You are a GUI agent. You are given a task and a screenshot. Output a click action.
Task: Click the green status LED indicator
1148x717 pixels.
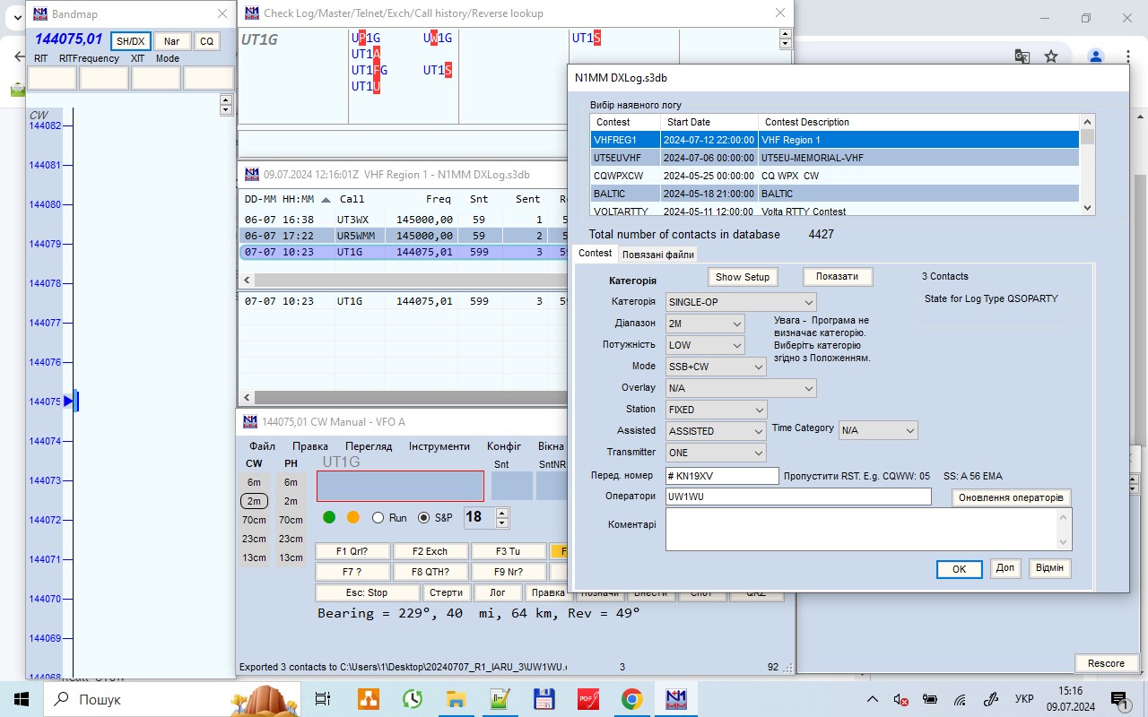[329, 517]
